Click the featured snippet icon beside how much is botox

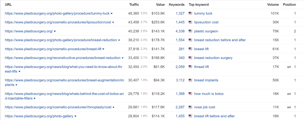pyautogui.click(x=289, y=94)
